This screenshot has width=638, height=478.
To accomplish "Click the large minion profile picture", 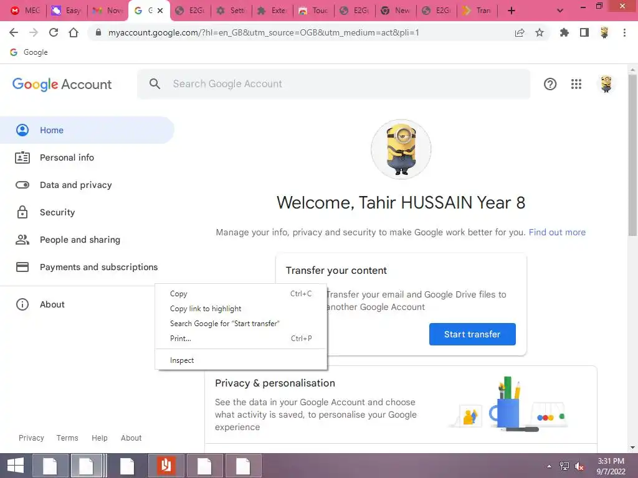I will point(401,149).
